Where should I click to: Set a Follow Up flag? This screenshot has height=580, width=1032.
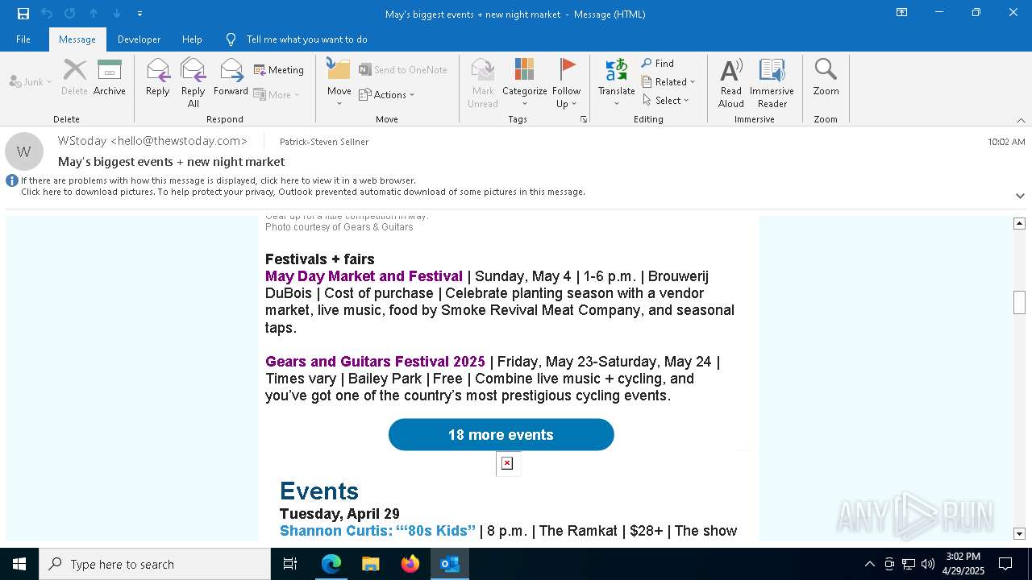[567, 83]
